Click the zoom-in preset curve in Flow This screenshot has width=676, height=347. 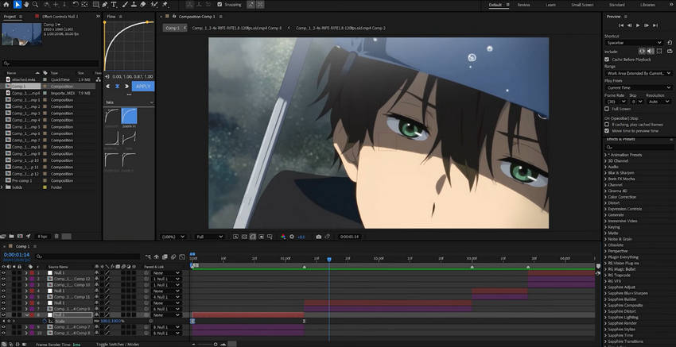(129, 116)
